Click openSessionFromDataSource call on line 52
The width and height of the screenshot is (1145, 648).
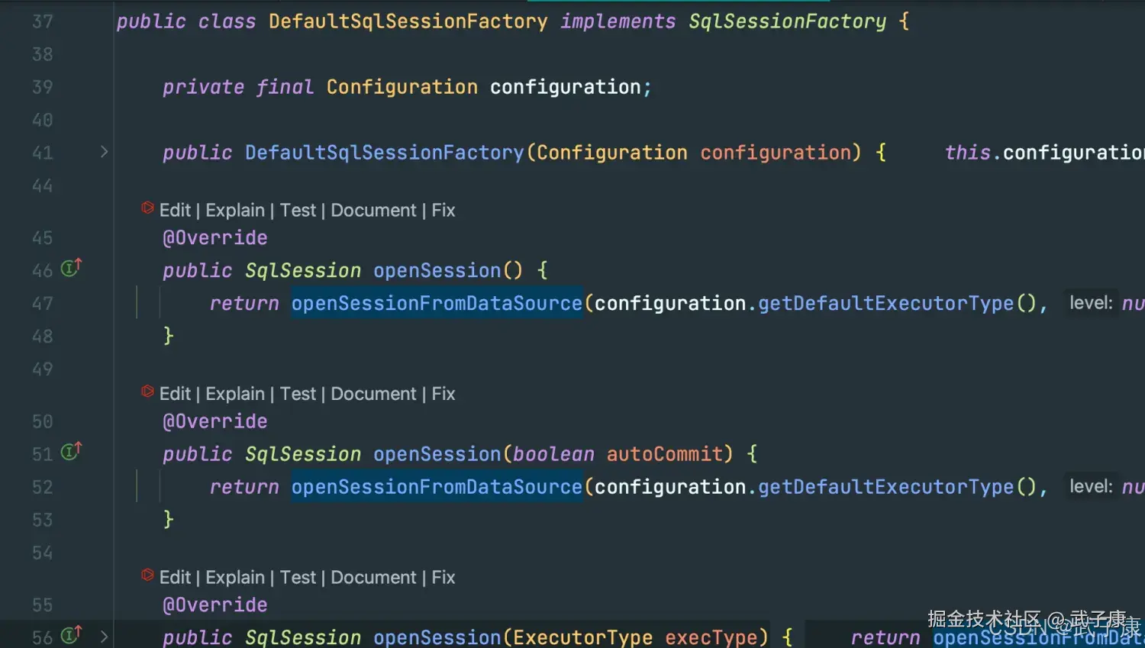pyautogui.click(x=437, y=487)
